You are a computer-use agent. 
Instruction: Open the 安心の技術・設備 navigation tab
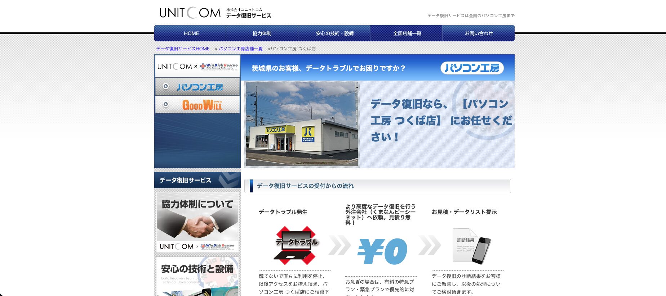(334, 33)
